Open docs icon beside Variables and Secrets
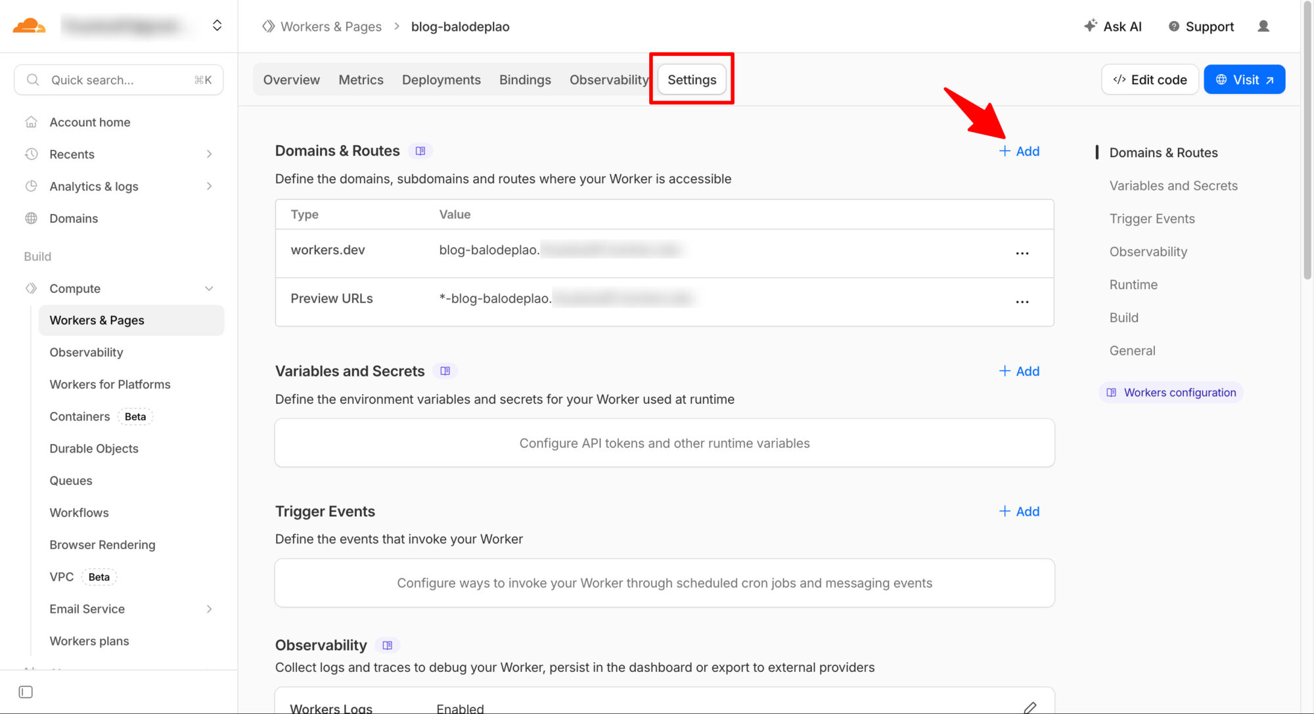 [445, 371]
